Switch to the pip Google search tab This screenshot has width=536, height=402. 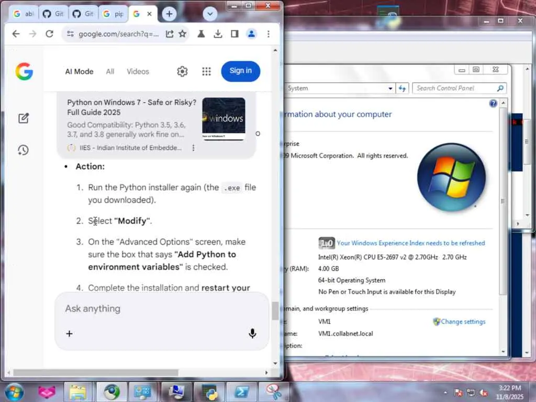tap(113, 14)
